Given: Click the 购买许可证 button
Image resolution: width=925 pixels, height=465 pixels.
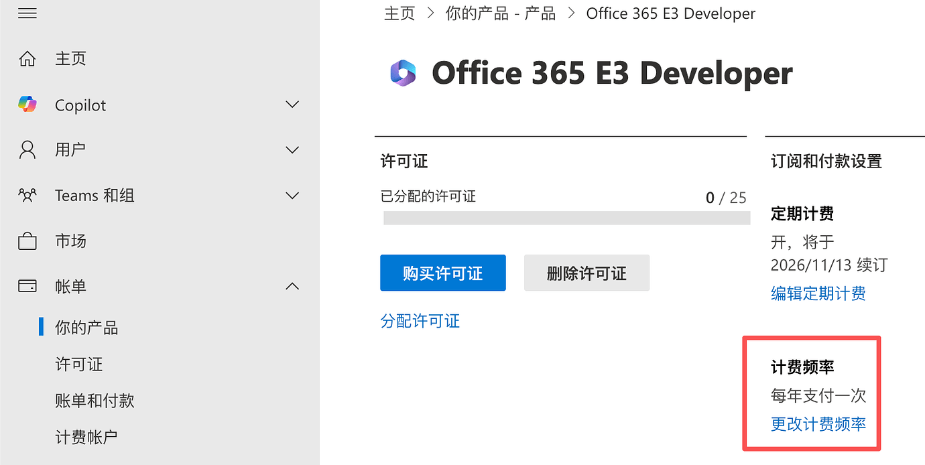Looking at the screenshot, I should click(x=442, y=273).
